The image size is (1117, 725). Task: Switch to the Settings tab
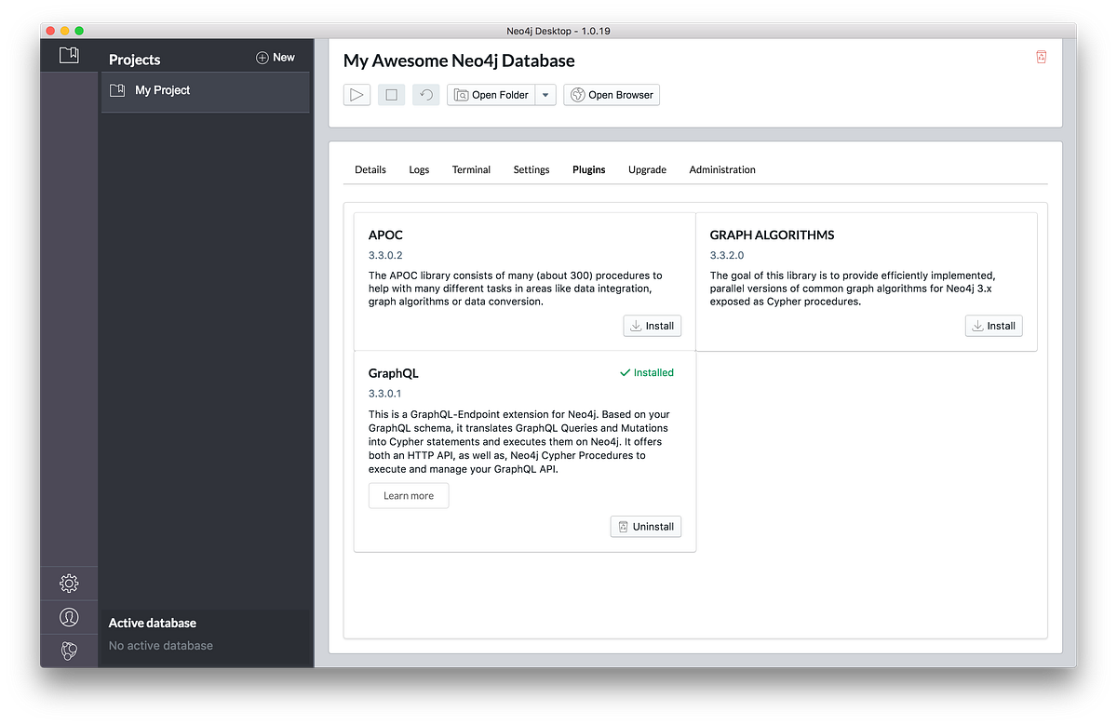532,169
